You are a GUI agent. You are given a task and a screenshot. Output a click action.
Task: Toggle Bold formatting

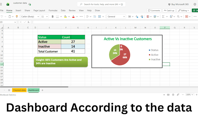(x=53, y=17)
